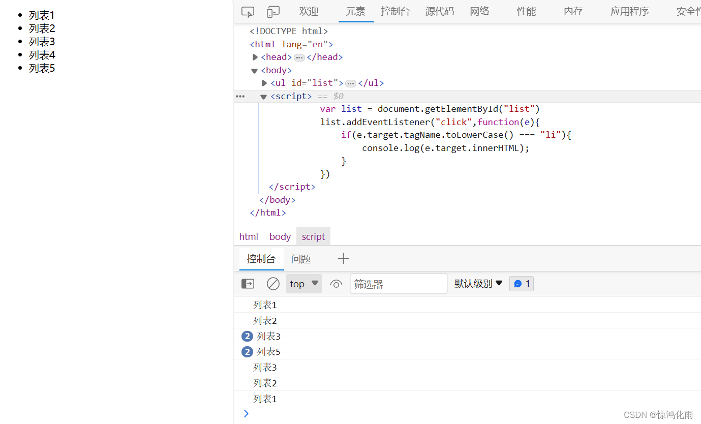Click the grouped count badge on 列表3
701x424 pixels.
tap(247, 336)
